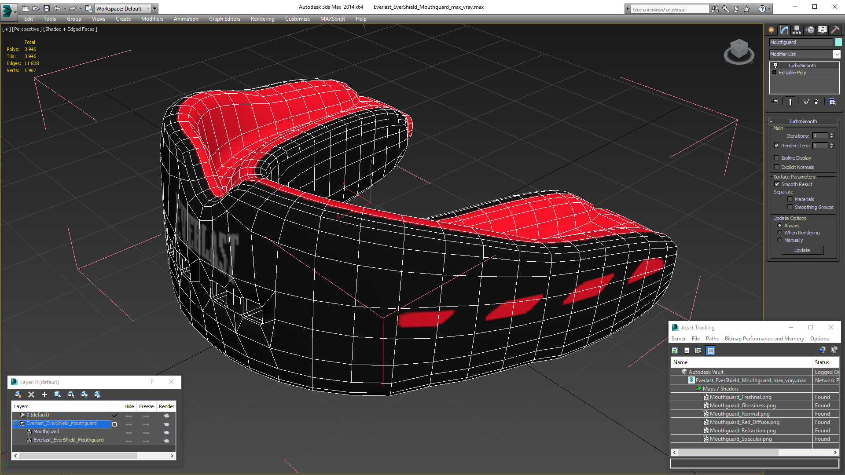Open the Modifier List dropdown
The width and height of the screenshot is (845, 475).
837,54
